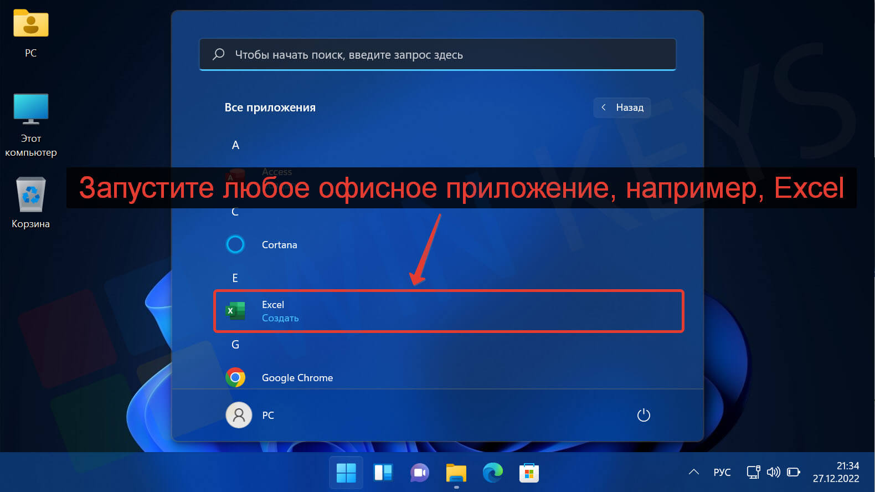875x492 pixels.
Task: Open the PC user account avatar
Action: [239, 415]
